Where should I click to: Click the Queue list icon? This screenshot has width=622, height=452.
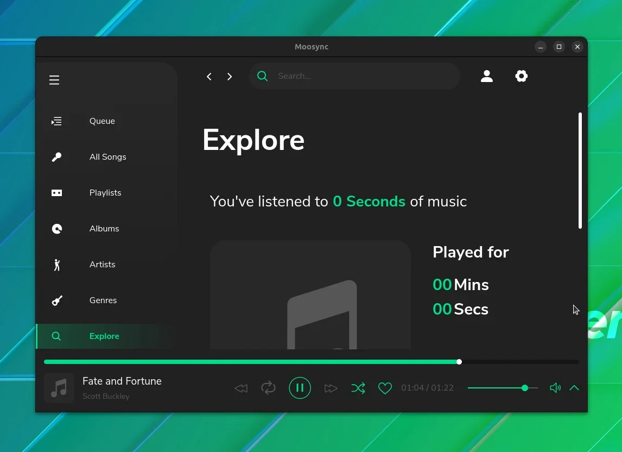tap(56, 121)
